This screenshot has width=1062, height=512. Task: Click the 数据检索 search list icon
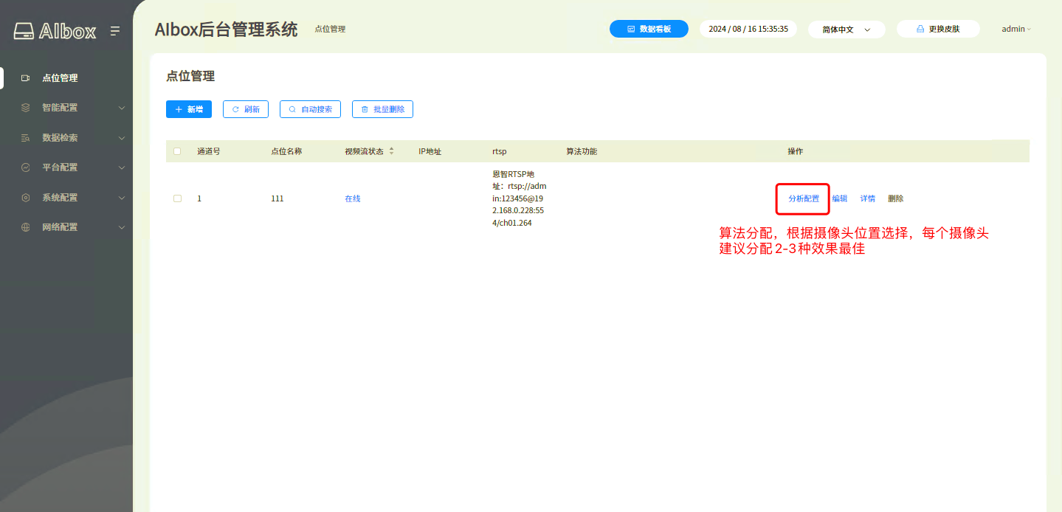[x=26, y=138]
